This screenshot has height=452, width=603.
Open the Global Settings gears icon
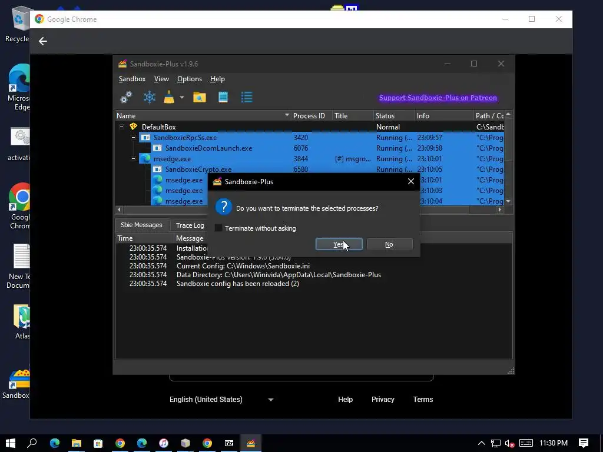tap(126, 97)
